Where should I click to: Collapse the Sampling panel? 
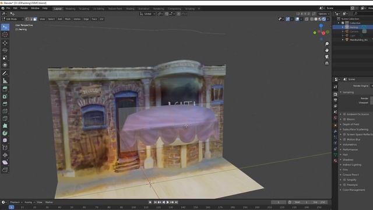(x=348, y=92)
